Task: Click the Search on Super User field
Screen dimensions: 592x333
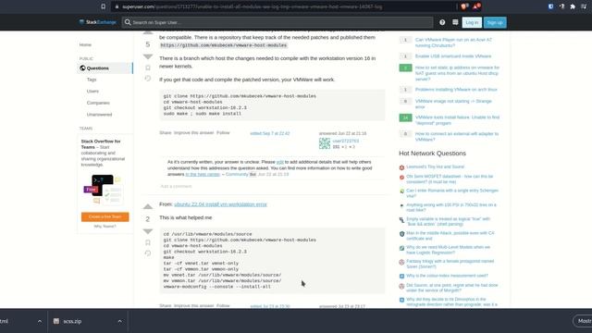Action: [277, 22]
